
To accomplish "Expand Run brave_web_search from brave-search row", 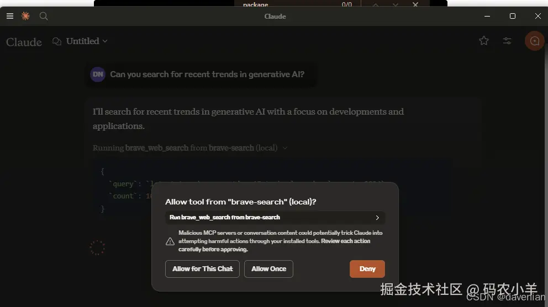I will point(275,217).
